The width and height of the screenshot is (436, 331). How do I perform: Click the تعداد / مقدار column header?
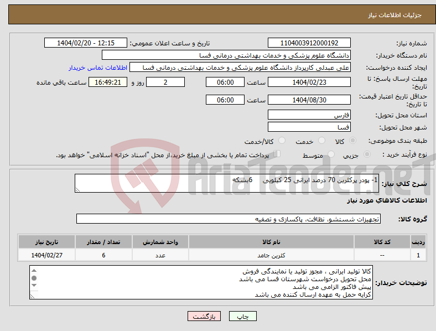click(103, 242)
